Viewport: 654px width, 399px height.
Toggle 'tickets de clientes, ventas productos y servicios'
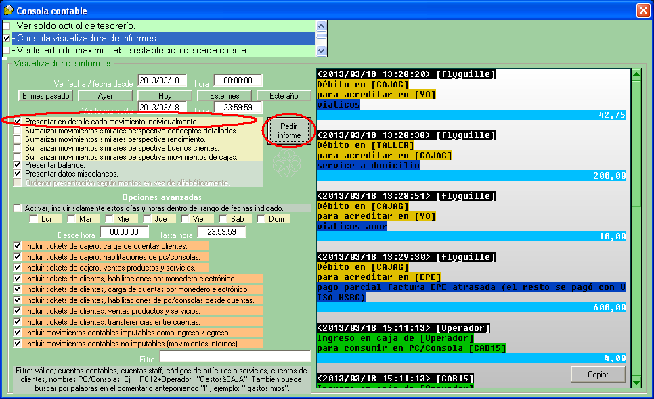click(17, 310)
